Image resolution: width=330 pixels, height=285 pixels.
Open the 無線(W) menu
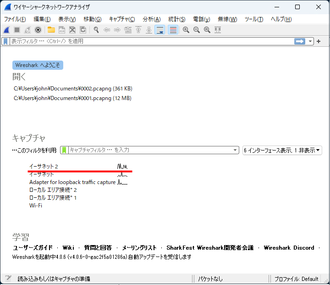pyautogui.click(x=227, y=19)
